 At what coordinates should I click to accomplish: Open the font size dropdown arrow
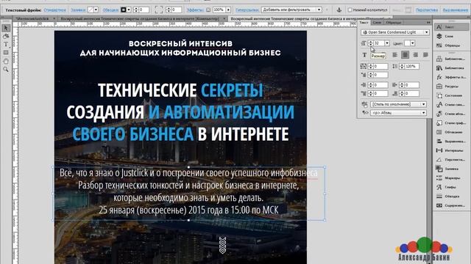(x=387, y=43)
